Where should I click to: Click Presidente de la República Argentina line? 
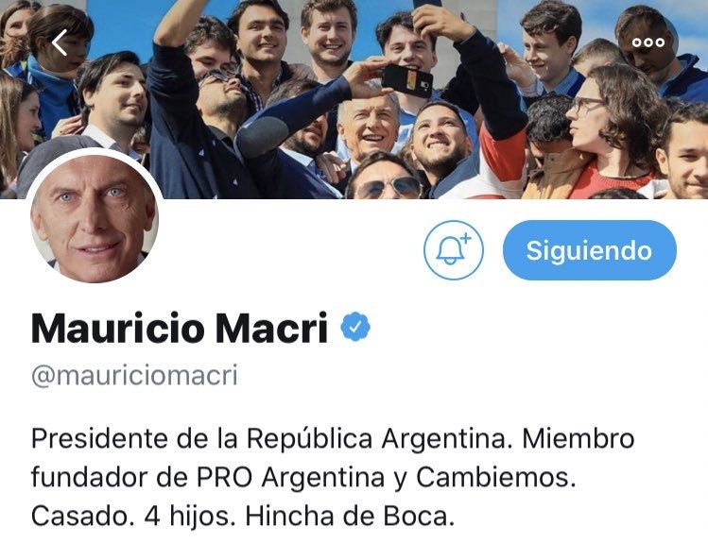(x=272, y=438)
